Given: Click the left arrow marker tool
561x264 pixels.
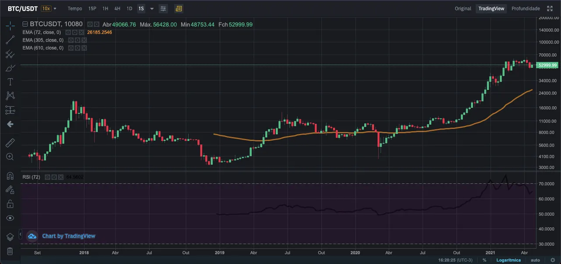Looking at the screenshot, I should 10,124.
